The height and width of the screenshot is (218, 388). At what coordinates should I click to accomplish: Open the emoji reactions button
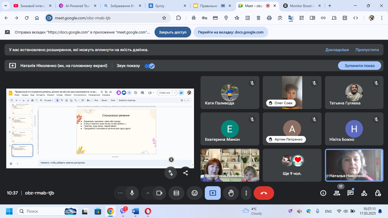tap(195, 193)
